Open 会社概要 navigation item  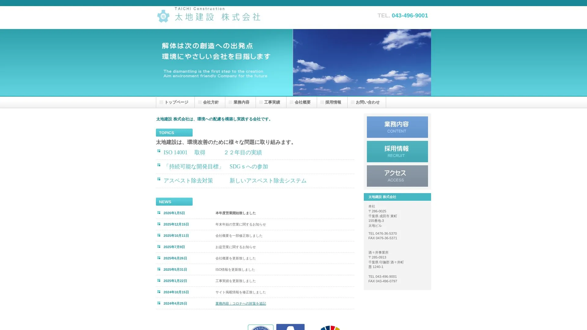(301, 102)
